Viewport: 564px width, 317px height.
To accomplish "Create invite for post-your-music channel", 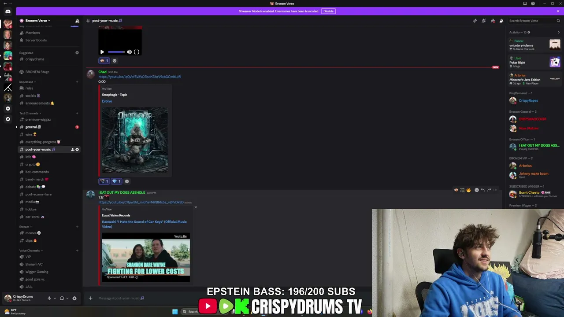I will tap(73, 150).
